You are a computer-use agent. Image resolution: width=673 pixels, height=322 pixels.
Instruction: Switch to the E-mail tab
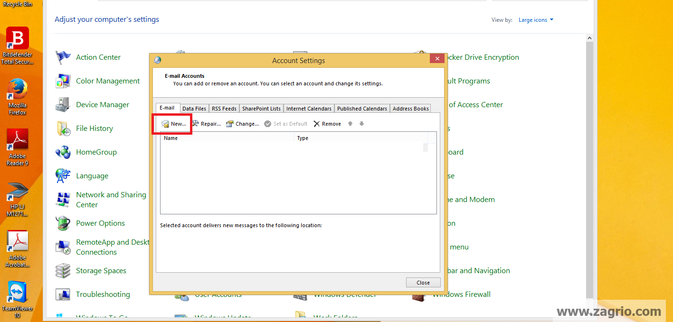[168, 108]
